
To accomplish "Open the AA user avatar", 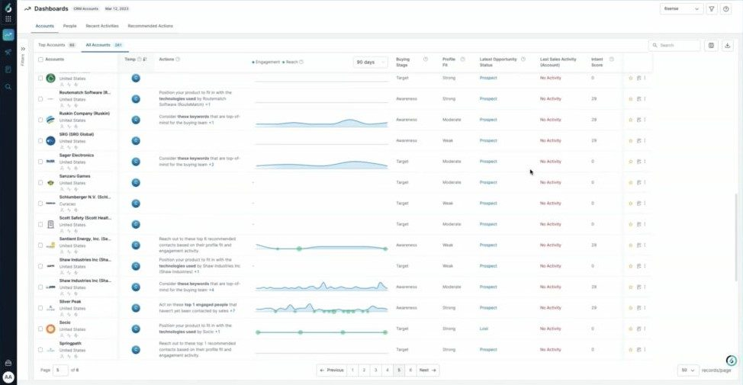I will coord(8,377).
